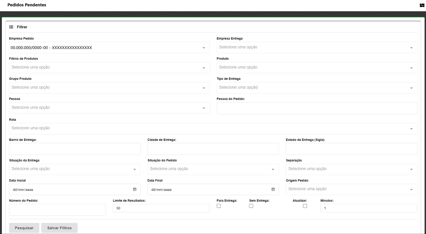The height and width of the screenshot is (234, 426).
Task: Open the Data Inicial calendar picker
Action: [x=135, y=190]
